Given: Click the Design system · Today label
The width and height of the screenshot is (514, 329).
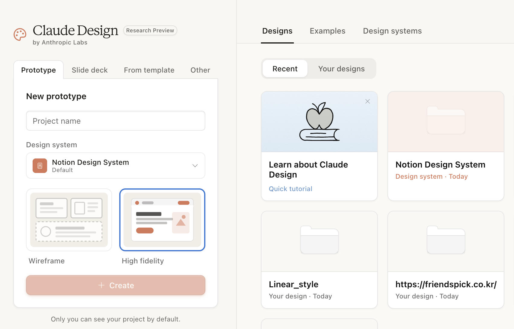Looking at the screenshot, I should tap(432, 177).
